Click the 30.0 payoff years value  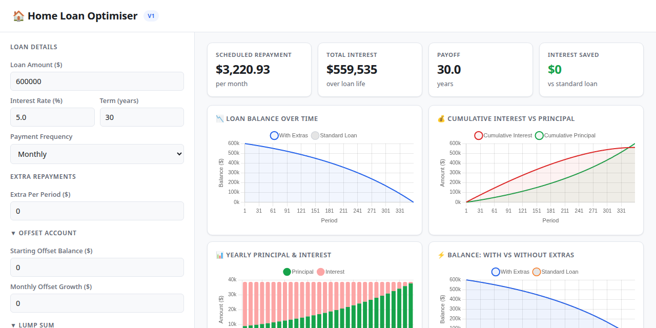[x=449, y=70]
